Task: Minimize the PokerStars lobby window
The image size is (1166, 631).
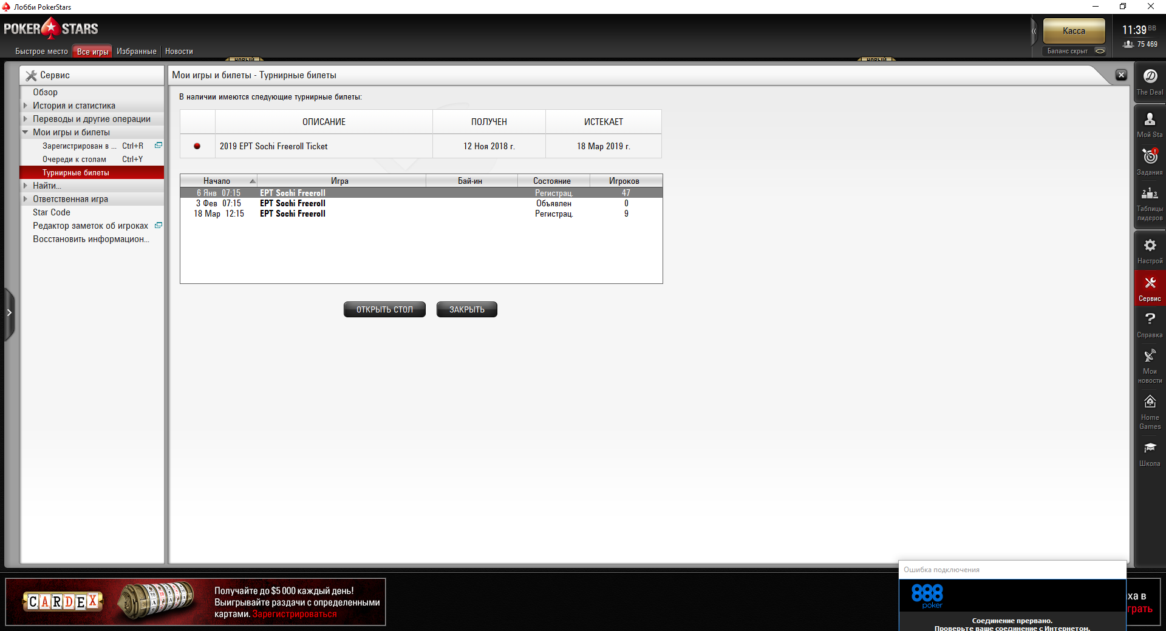Action: click(x=1096, y=7)
